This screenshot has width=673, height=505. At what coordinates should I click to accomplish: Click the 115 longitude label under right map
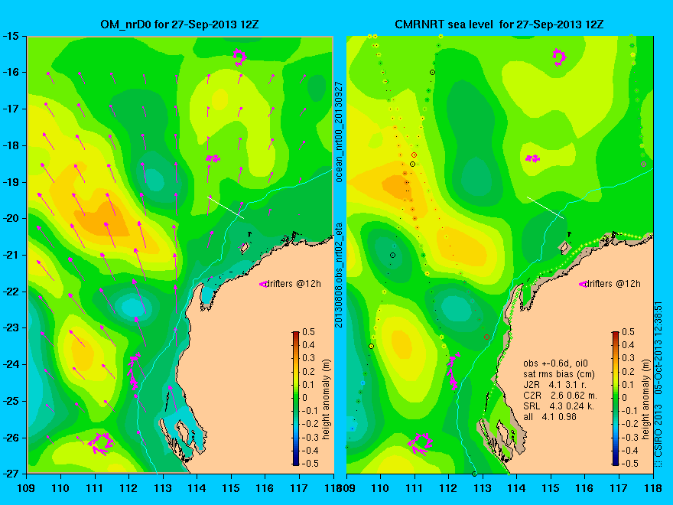pos(551,488)
